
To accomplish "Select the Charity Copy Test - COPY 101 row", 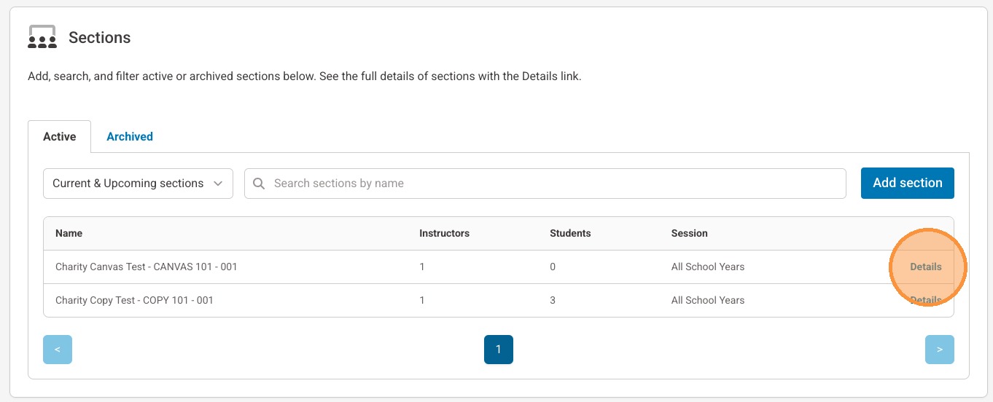I will coord(134,300).
